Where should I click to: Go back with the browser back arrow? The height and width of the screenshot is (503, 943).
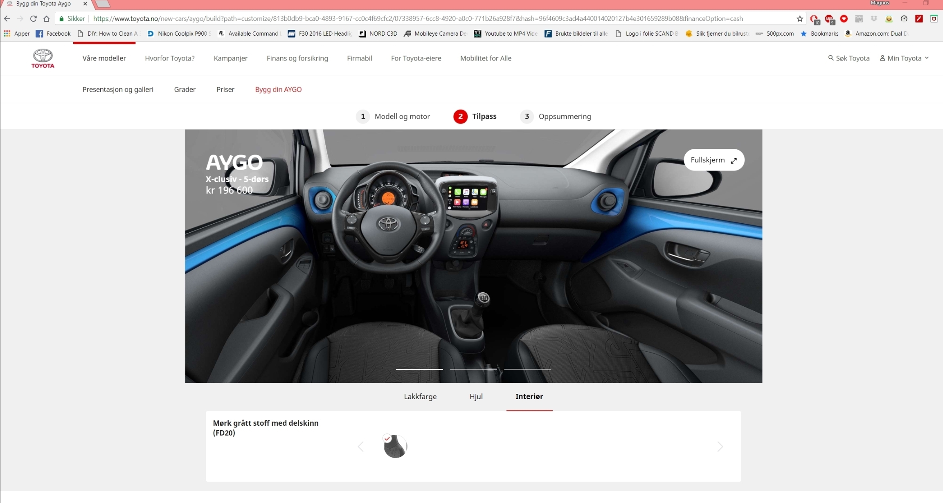pyautogui.click(x=7, y=19)
